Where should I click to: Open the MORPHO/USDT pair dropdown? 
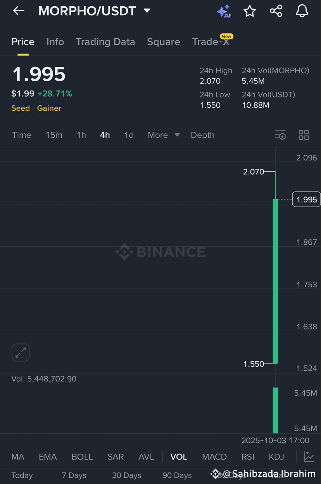[147, 11]
